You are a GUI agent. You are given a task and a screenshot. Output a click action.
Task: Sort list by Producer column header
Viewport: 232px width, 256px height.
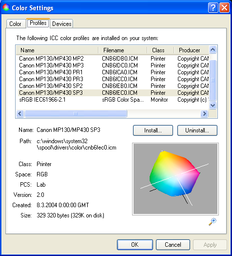[x=192, y=50]
